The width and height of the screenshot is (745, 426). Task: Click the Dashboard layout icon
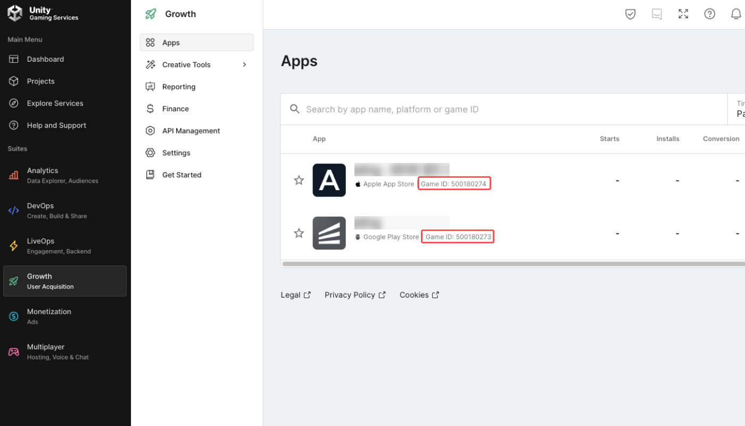14,59
